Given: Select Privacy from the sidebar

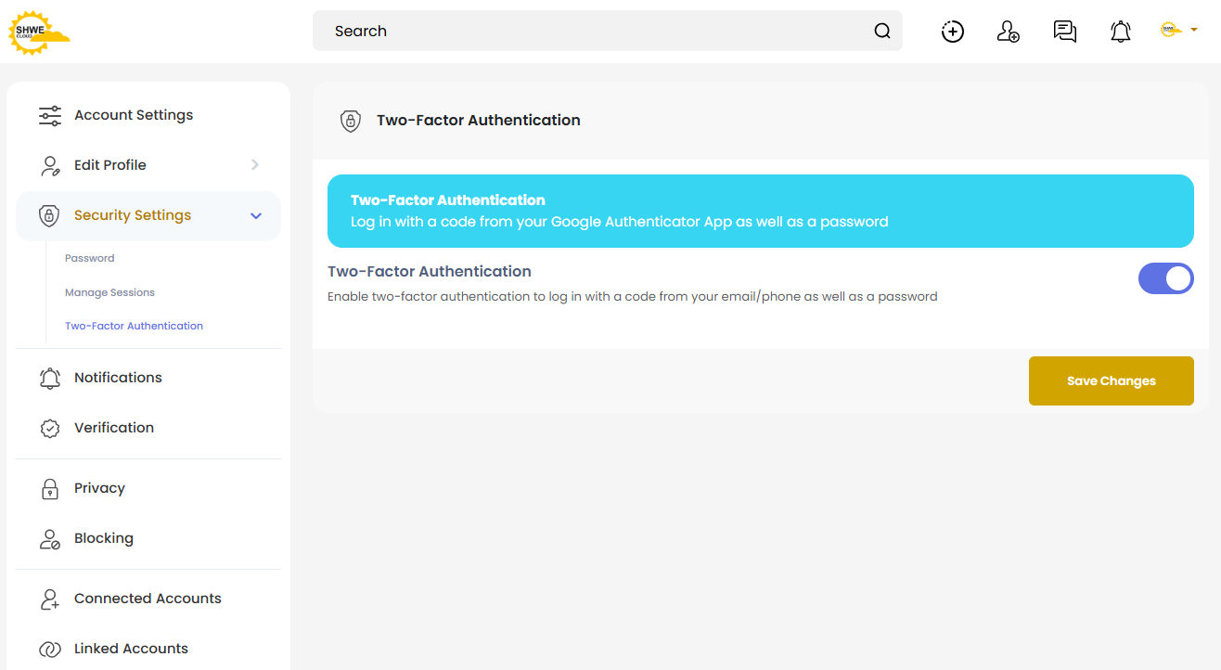Looking at the screenshot, I should 148,488.
